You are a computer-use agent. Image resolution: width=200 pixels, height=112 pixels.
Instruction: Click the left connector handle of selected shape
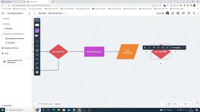click(x=147, y=52)
